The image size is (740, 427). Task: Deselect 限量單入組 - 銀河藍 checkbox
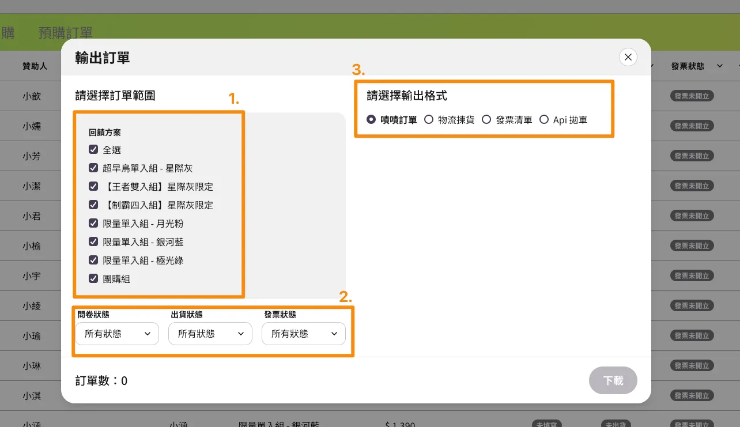[93, 242]
